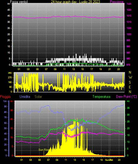The width and height of the screenshot is (138, 164).
Task: Select the 180 wind direction axis value
Action: click(x=10, y=82)
